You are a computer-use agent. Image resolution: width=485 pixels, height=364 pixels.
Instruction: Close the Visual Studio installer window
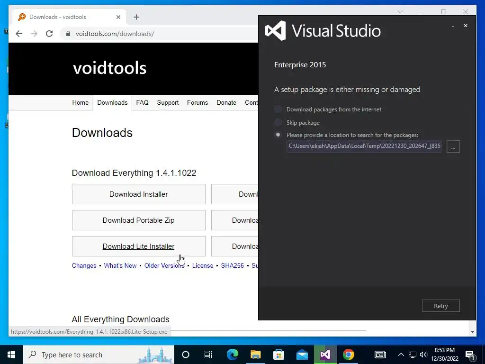tap(466, 26)
